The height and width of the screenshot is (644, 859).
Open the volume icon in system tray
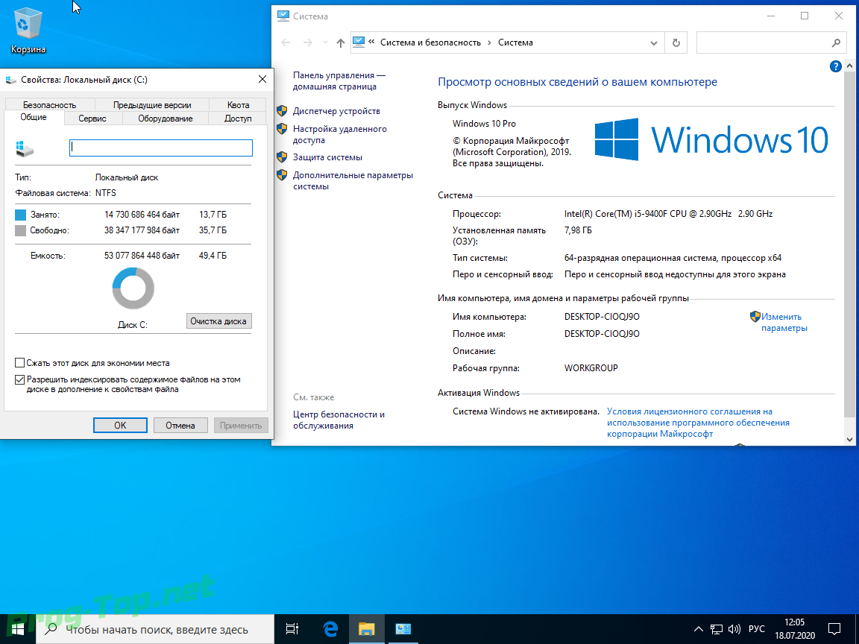tap(734, 628)
